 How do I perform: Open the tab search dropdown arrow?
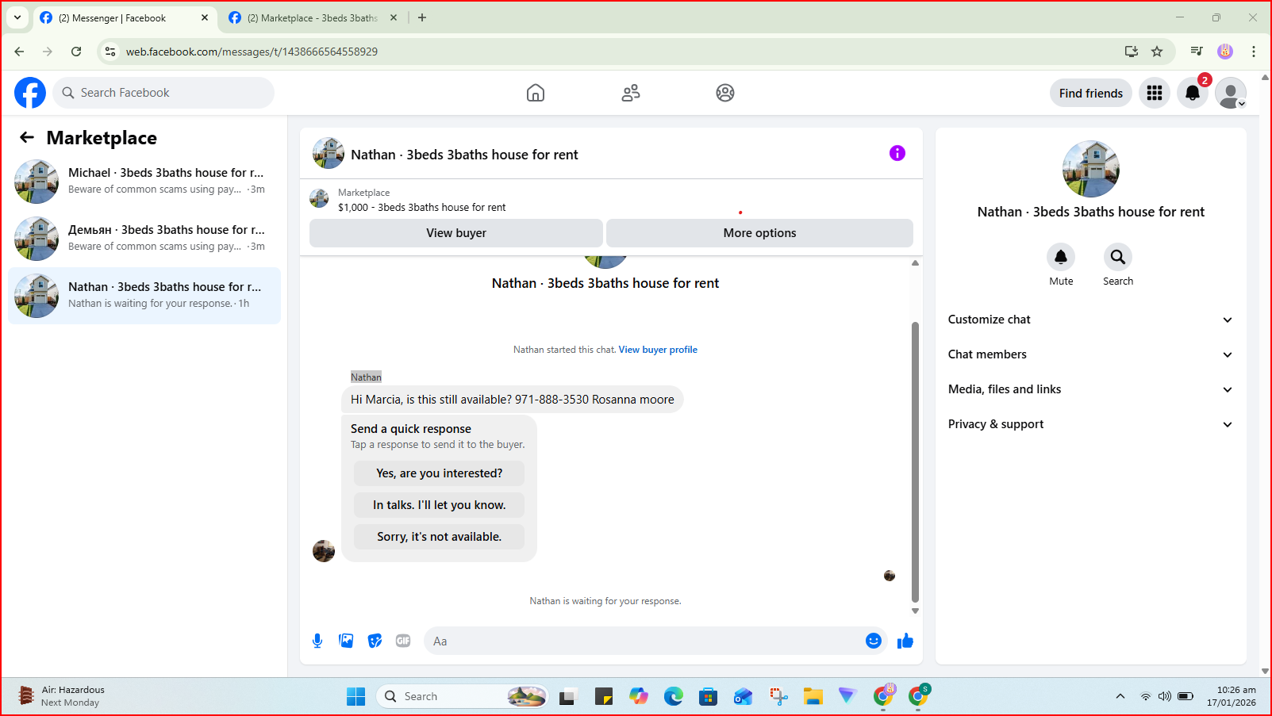[17, 17]
